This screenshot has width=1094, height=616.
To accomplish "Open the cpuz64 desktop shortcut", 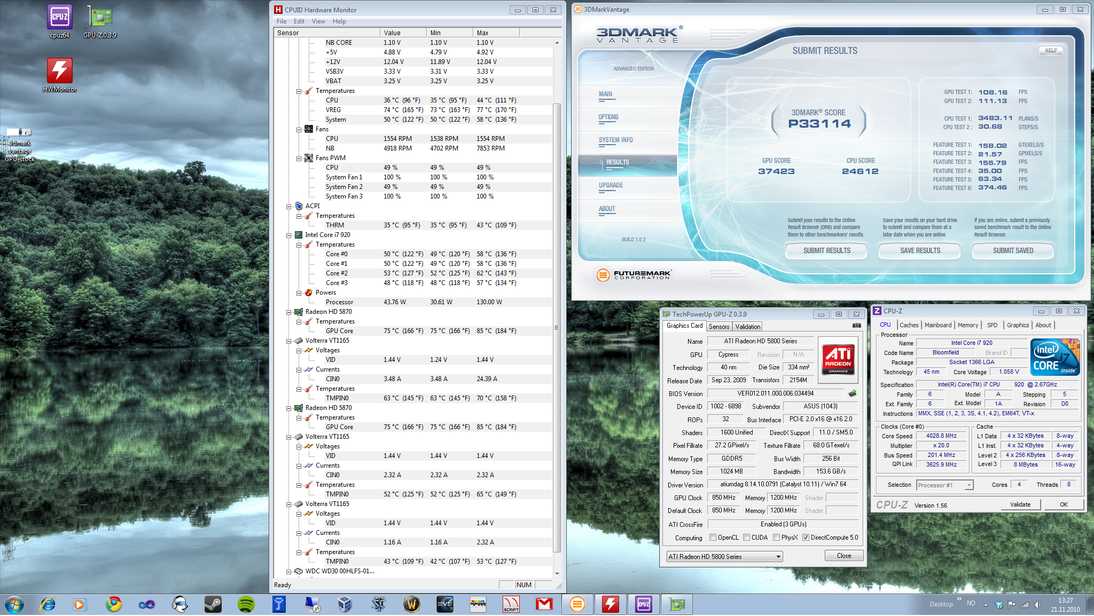I will click(x=59, y=21).
